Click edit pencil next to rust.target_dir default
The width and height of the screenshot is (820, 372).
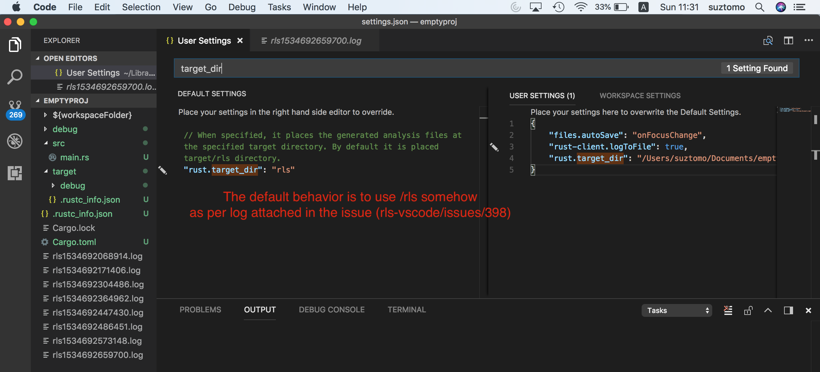tap(163, 170)
